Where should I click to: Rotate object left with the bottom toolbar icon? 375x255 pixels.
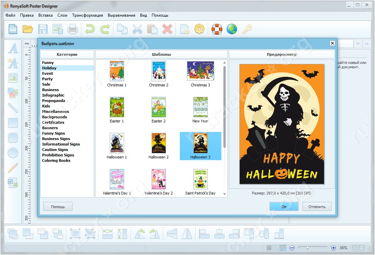pos(140,234)
